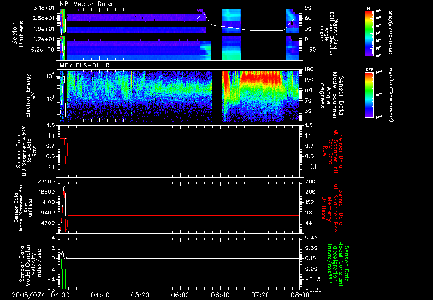Image resolution: width=433 pixels, height=300 pixels.
Task: Click the 04:40 time axis label
Action: pos(100,295)
